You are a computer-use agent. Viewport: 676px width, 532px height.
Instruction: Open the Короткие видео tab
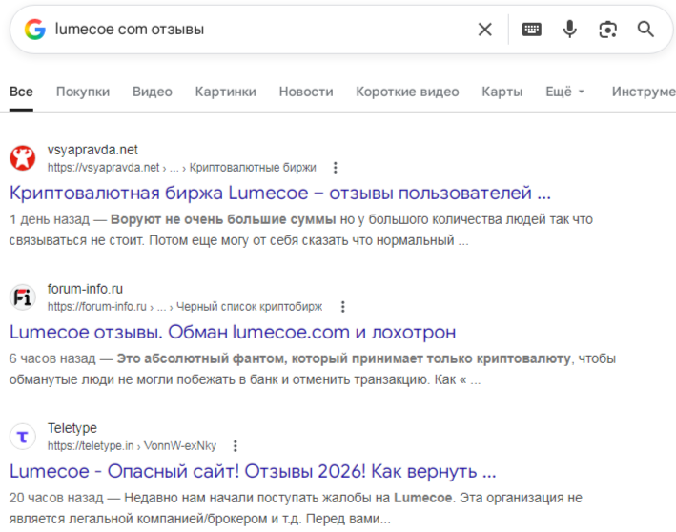tap(407, 92)
